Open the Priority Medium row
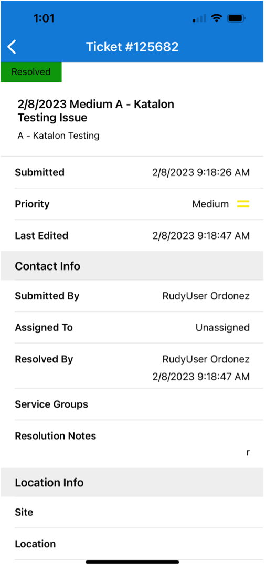Image resolution: width=266 pixels, height=571 pixels. 132,204
